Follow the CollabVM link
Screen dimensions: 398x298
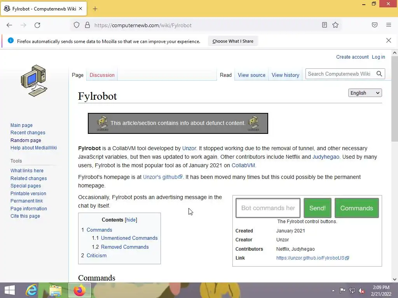[243, 165]
